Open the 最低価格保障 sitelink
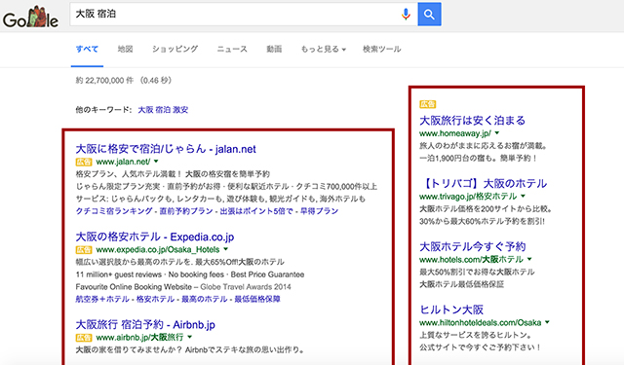 coord(257,299)
